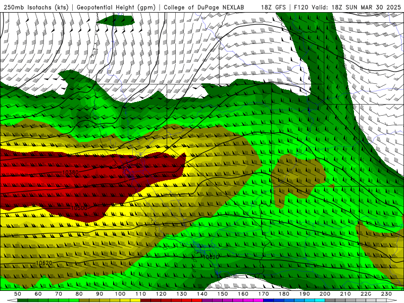Click the "Geopotential Height (gpm)" header label
The width and height of the screenshot is (404, 303).
pos(116,8)
